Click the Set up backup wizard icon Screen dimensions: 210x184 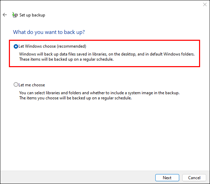point(15,15)
